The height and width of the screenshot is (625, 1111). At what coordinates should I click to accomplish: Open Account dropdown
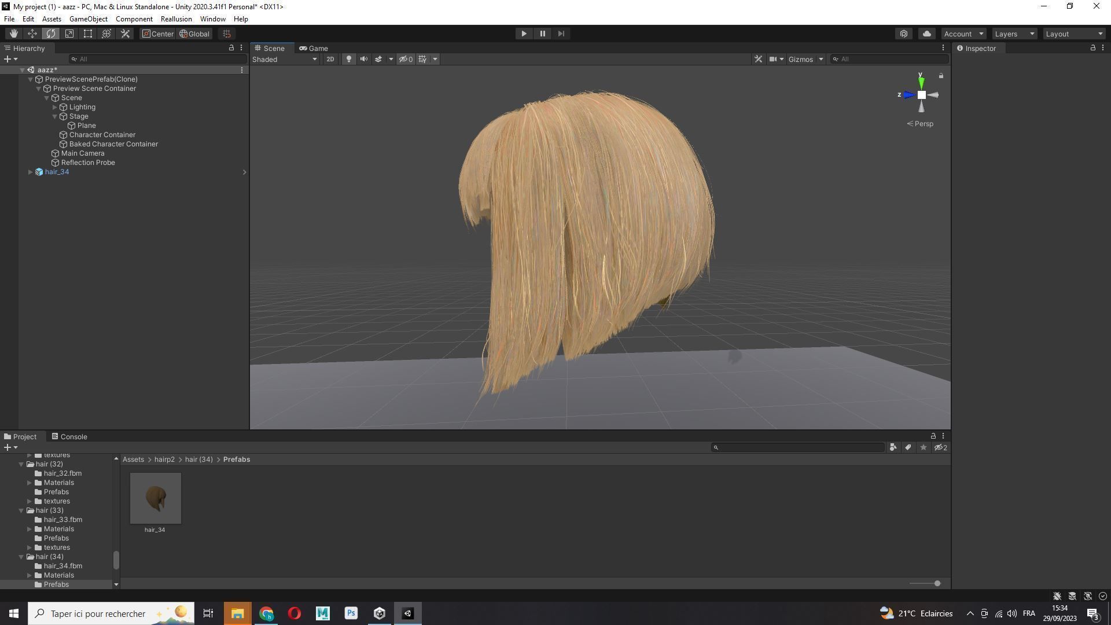pos(963,34)
